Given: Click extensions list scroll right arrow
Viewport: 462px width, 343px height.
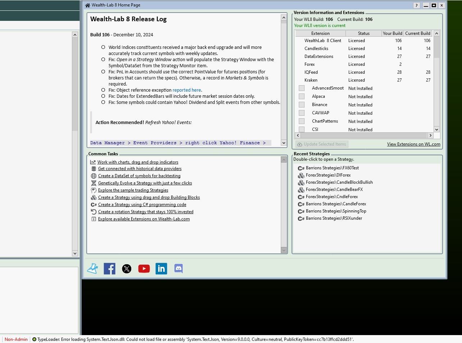Looking at the screenshot, I should pos(430,136).
